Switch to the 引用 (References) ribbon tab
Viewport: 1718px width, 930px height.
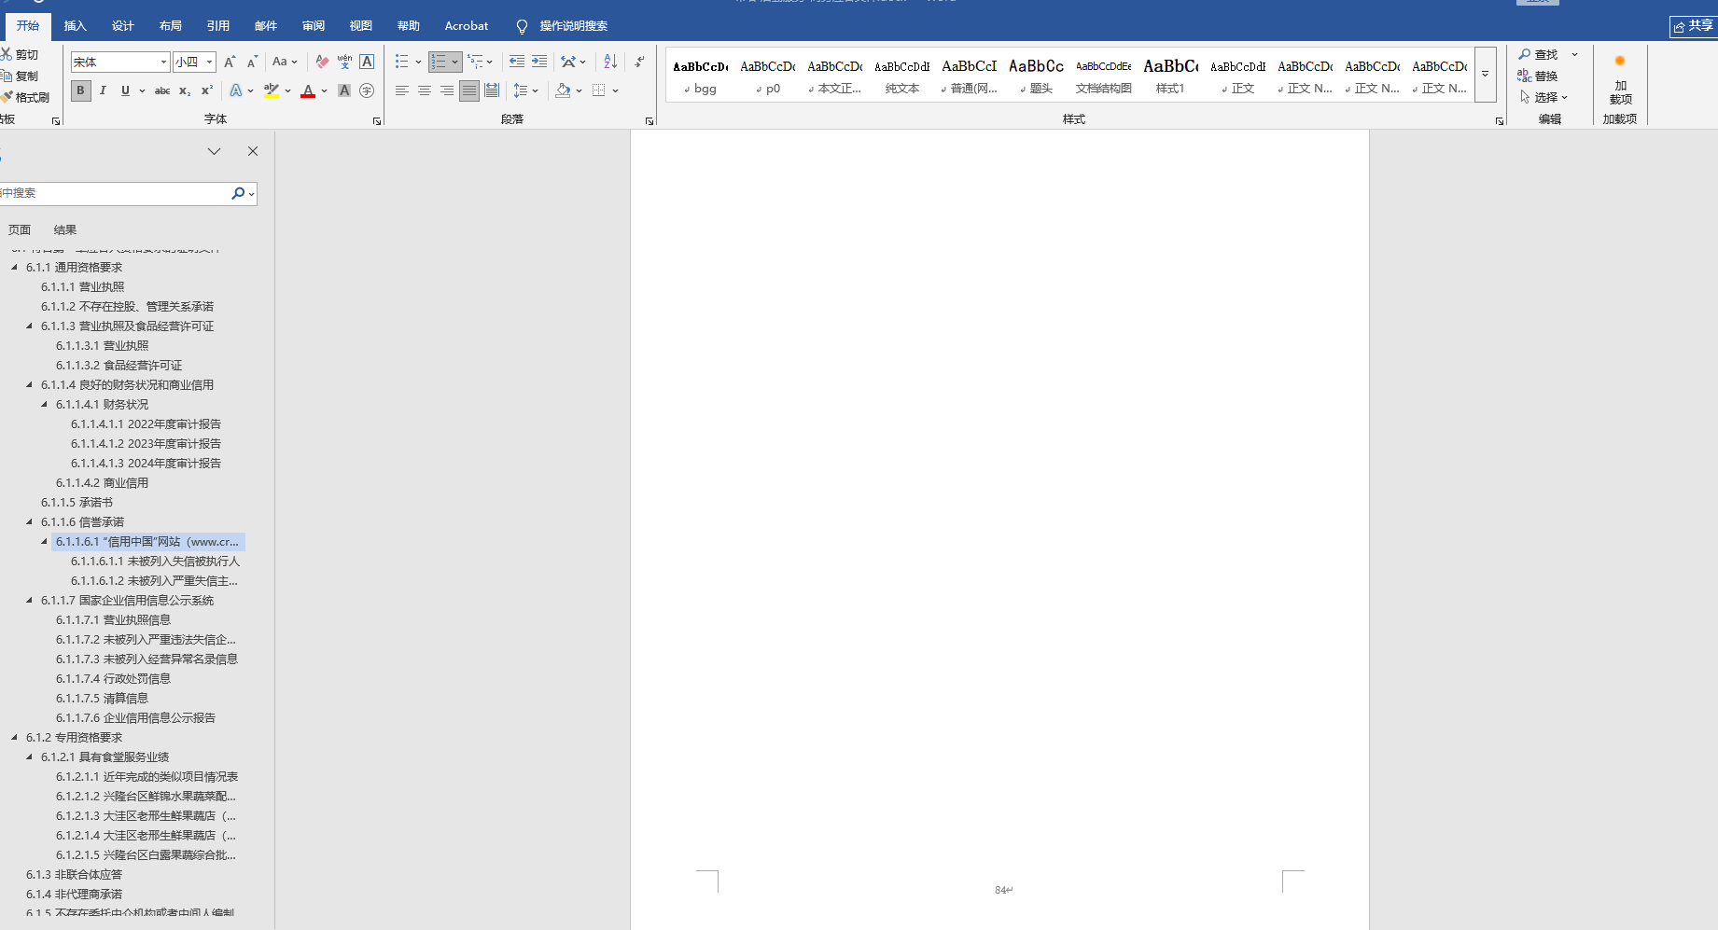click(x=218, y=26)
